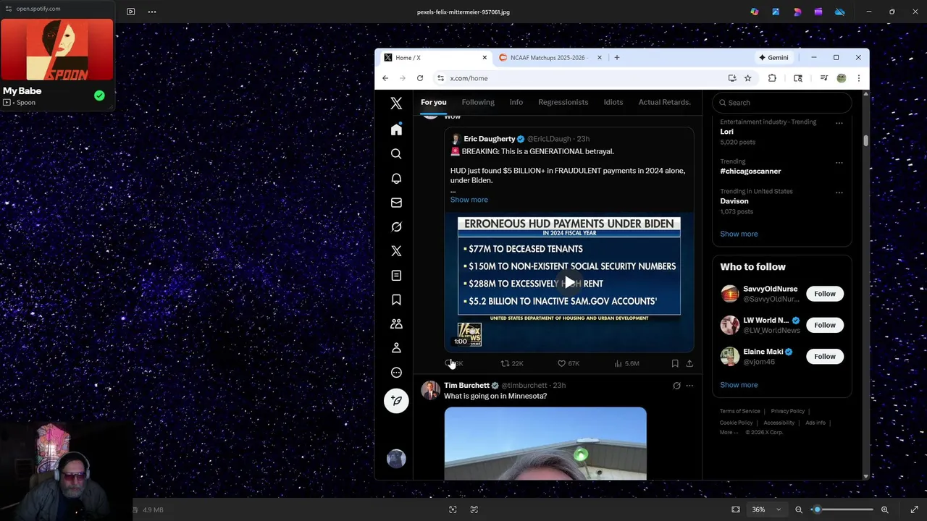
Task: Click Photos fullscreen expand icon
Action: (914, 509)
